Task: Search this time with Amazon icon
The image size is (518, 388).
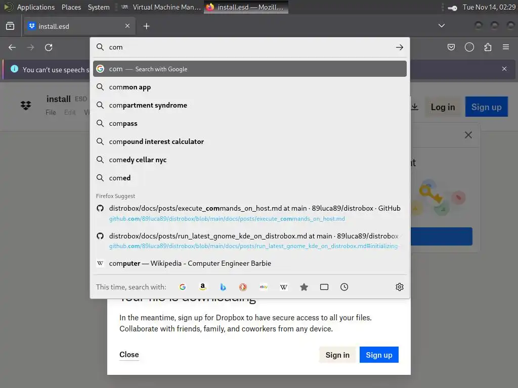Action: click(x=203, y=287)
